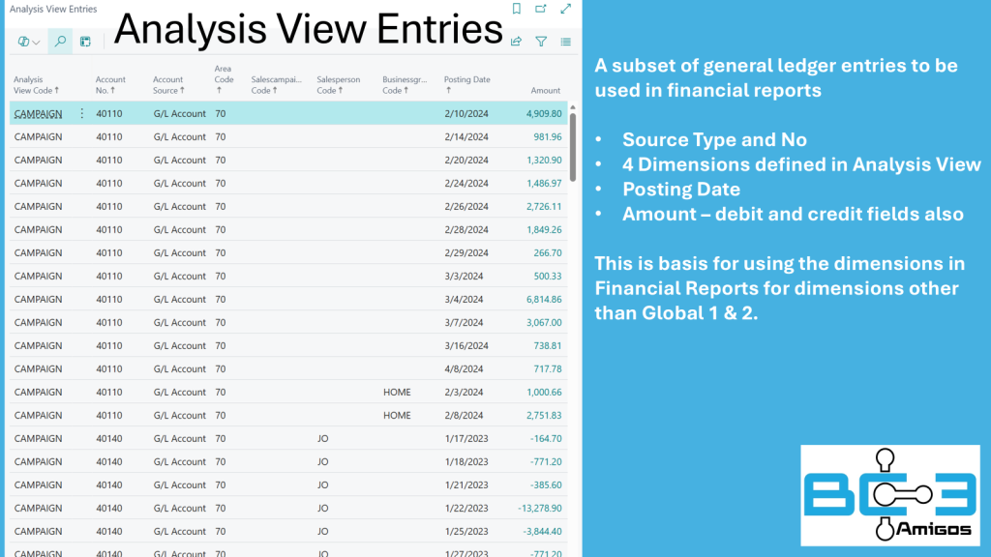Image resolution: width=991 pixels, height=557 pixels.
Task: Click the search magnifier icon
Action: tap(60, 42)
